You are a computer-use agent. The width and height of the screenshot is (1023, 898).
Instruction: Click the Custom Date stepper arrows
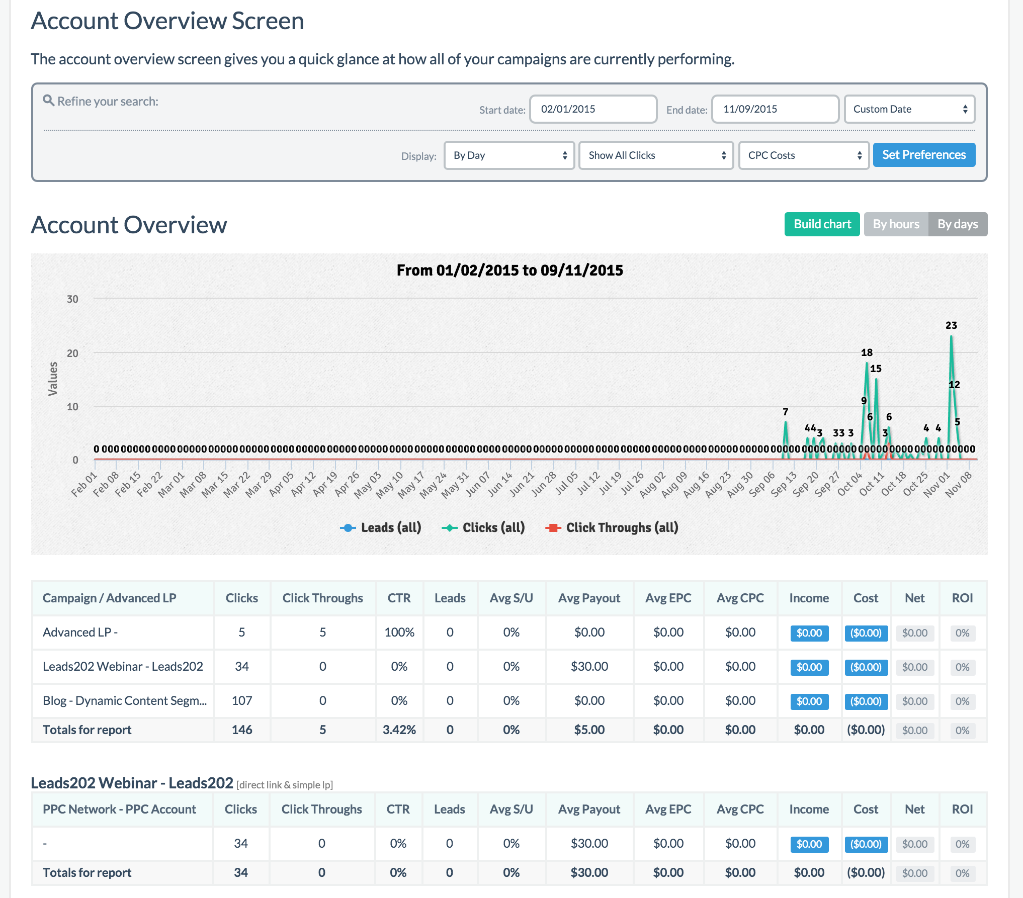(965, 109)
